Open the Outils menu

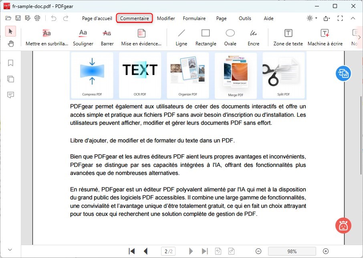pyautogui.click(x=244, y=18)
